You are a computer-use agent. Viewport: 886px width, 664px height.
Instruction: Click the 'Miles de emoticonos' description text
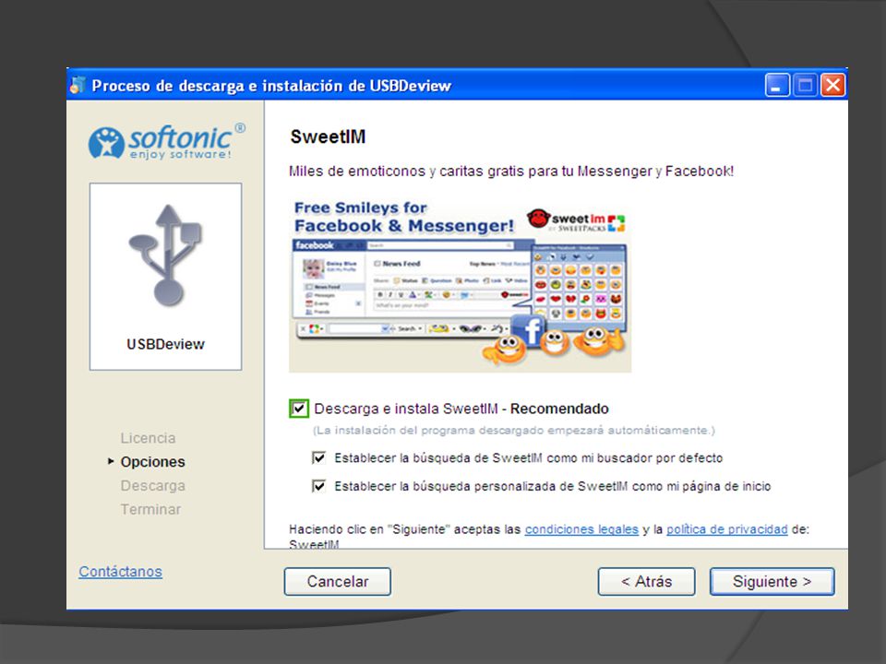pos(510,172)
